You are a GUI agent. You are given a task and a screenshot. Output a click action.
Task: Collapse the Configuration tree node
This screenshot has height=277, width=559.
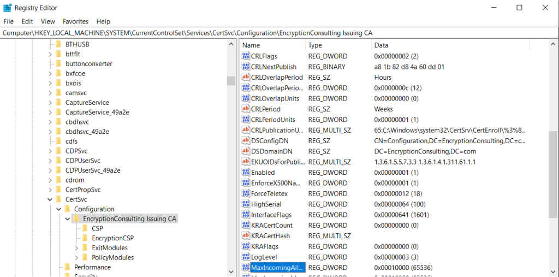(x=59, y=209)
